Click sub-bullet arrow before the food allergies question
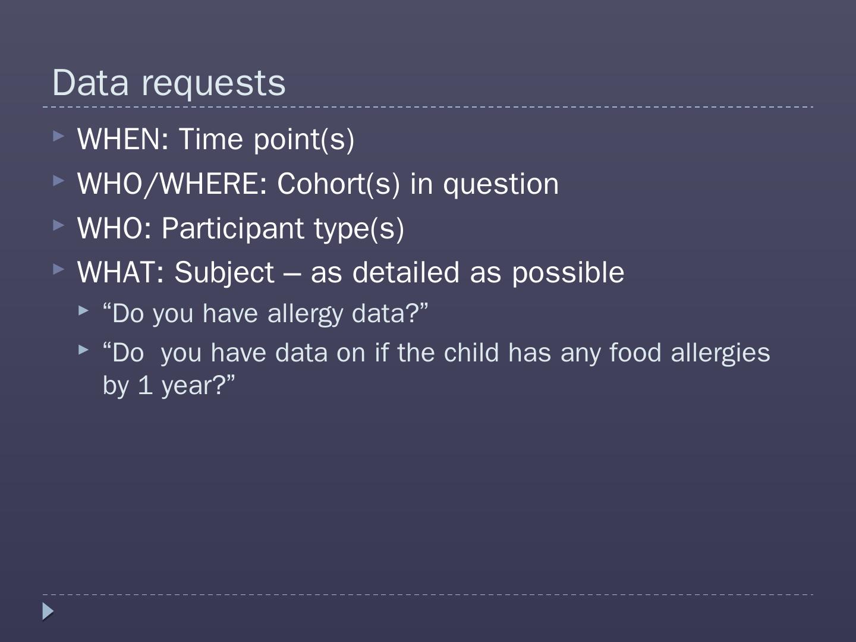 (x=83, y=350)
